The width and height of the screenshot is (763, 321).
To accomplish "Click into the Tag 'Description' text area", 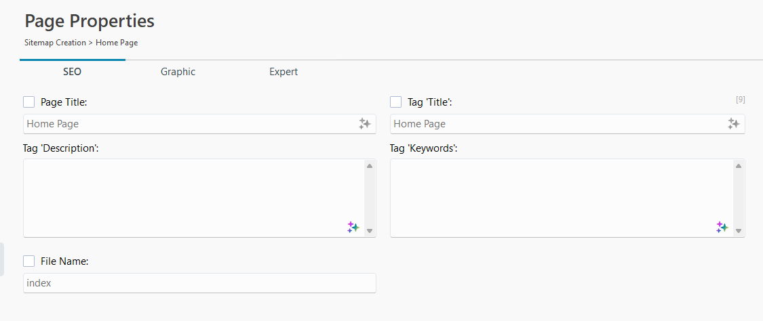I will [190, 196].
